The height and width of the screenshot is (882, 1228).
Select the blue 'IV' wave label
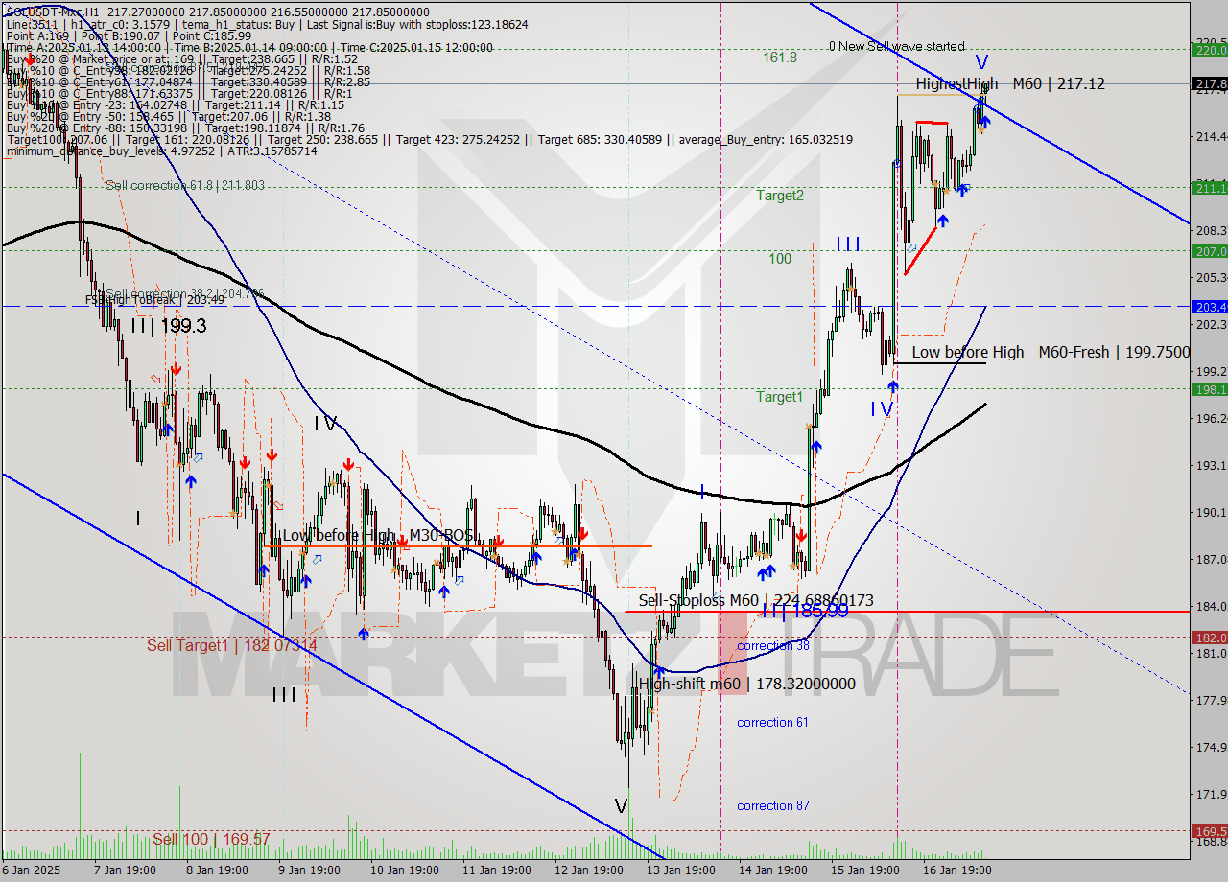pos(882,408)
